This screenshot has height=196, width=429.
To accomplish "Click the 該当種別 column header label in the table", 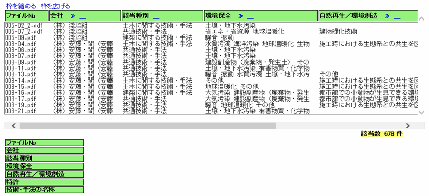I will [x=136, y=16].
